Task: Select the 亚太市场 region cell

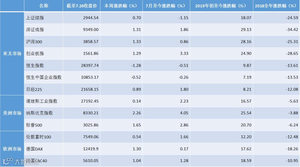Action: click(12, 53)
